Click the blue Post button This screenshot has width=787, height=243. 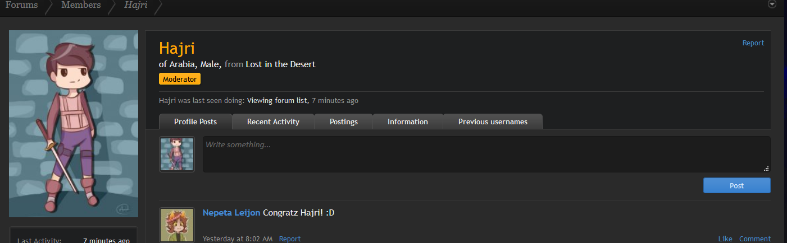(736, 185)
